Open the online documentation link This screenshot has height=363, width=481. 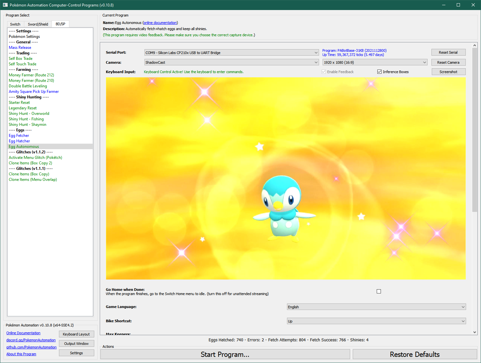click(x=160, y=23)
